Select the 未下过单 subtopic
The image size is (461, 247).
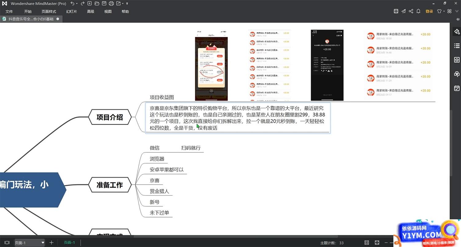click(x=160, y=213)
